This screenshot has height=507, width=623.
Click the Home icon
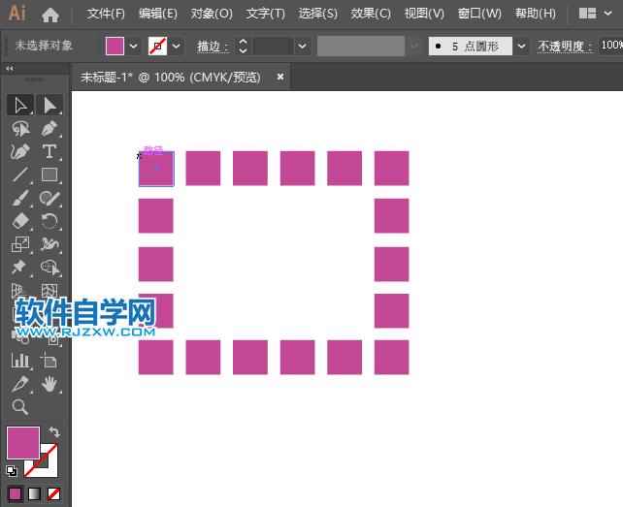pyautogui.click(x=50, y=15)
